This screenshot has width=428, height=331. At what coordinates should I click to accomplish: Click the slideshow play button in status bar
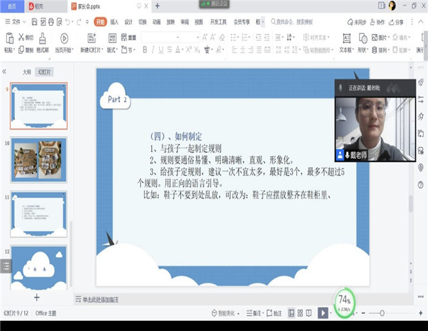(322, 313)
